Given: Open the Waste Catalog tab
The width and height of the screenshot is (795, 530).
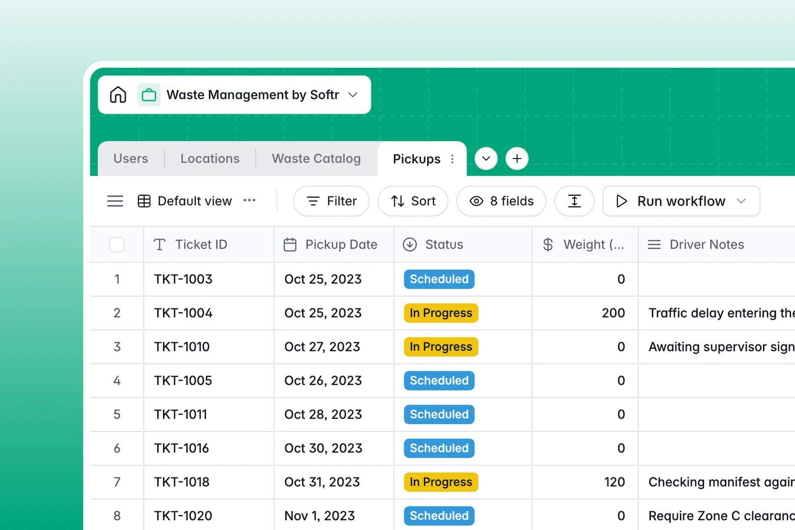Looking at the screenshot, I should click(x=317, y=159).
